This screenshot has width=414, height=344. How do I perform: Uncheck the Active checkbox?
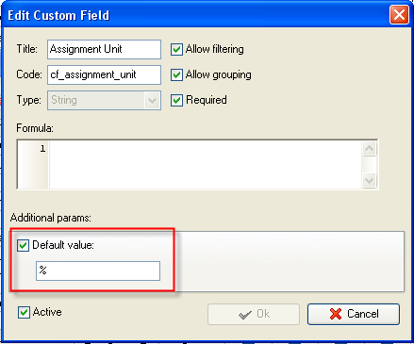pos(24,312)
